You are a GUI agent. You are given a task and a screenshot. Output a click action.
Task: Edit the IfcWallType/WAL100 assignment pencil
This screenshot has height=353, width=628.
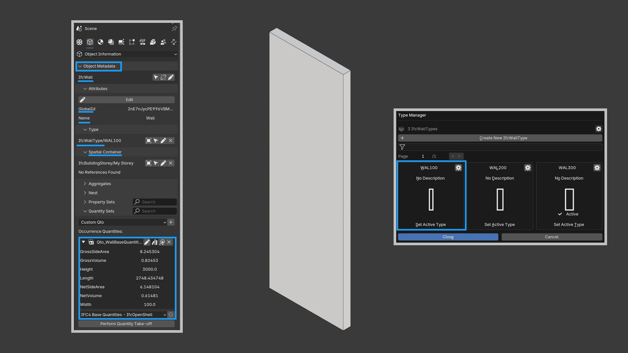[x=163, y=141]
